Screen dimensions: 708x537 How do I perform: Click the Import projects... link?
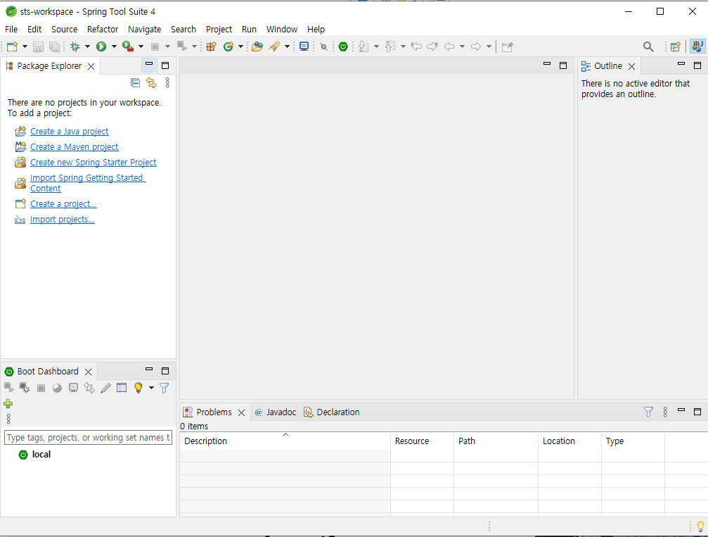pyautogui.click(x=63, y=219)
